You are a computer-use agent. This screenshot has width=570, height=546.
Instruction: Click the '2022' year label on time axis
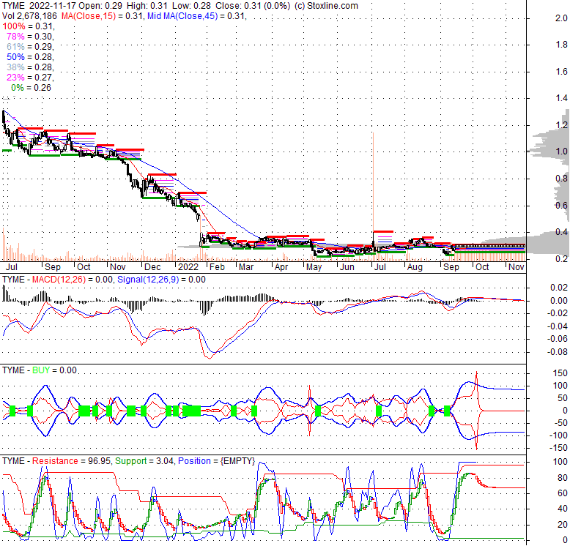188,267
